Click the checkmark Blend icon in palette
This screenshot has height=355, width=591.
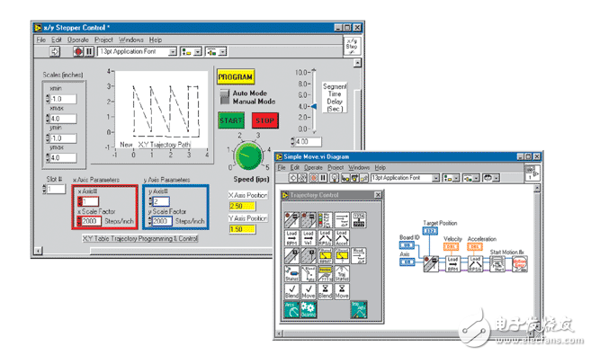point(291,291)
